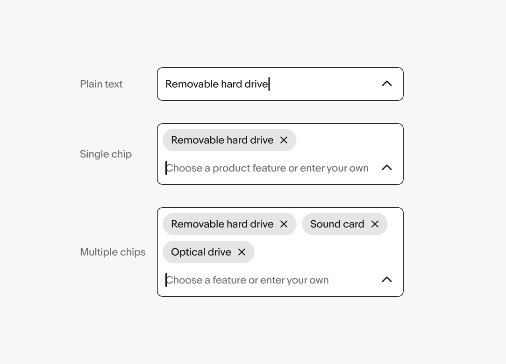Click the 'Plain text' field label

pos(101,84)
